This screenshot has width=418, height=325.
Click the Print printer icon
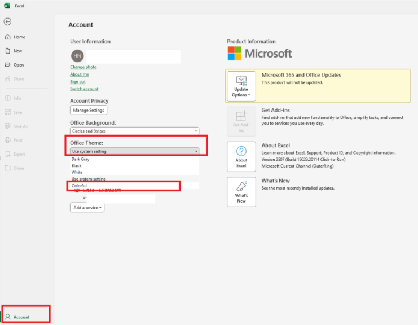pyautogui.click(x=8, y=140)
